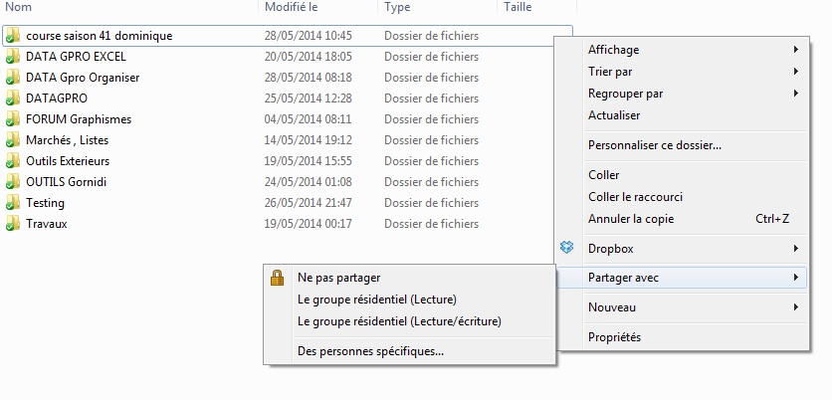Viewport: 832px width, 400px height.
Task: Select the DATA GPRO EXCEL folder icon
Action: [x=12, y=57]
